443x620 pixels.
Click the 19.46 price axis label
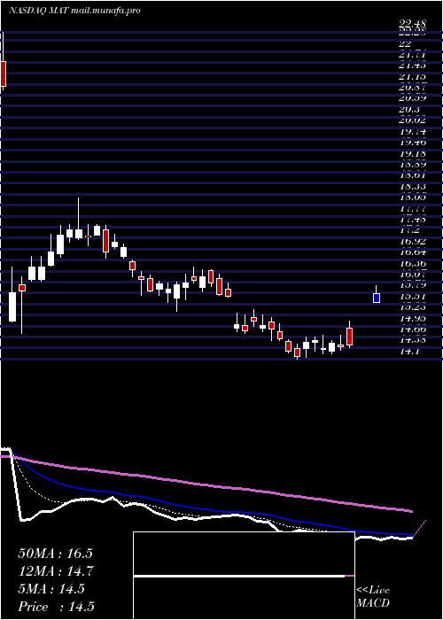tap(412, 143)
